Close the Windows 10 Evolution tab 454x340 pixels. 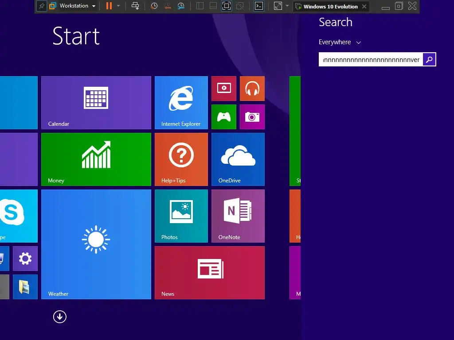pos(364,6)
